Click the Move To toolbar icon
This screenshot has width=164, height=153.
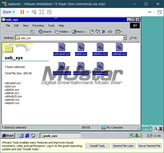click(92, 32)
